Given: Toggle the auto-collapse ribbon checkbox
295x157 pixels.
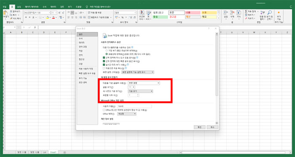Looking at the screenshot, I should pyautogui.click(x=104, y=68).
